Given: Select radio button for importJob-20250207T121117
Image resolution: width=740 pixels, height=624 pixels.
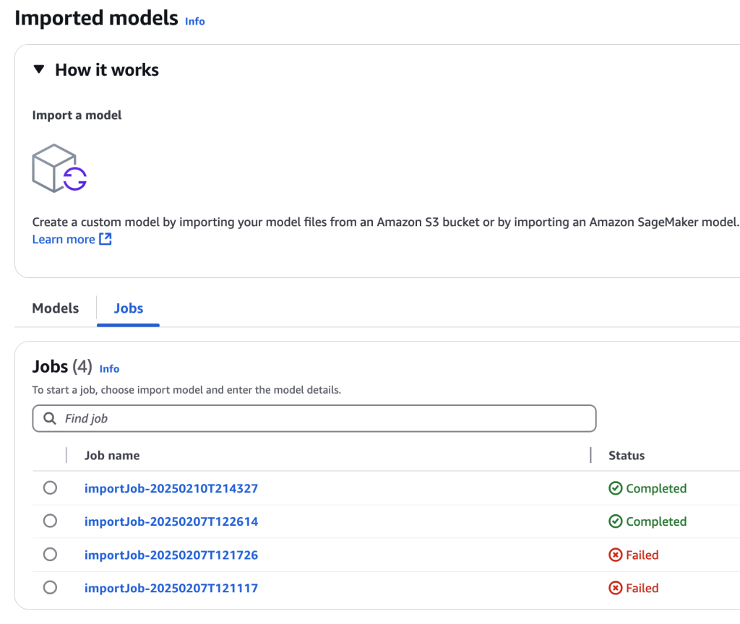Looking at the screenshot, I should 50,587.
